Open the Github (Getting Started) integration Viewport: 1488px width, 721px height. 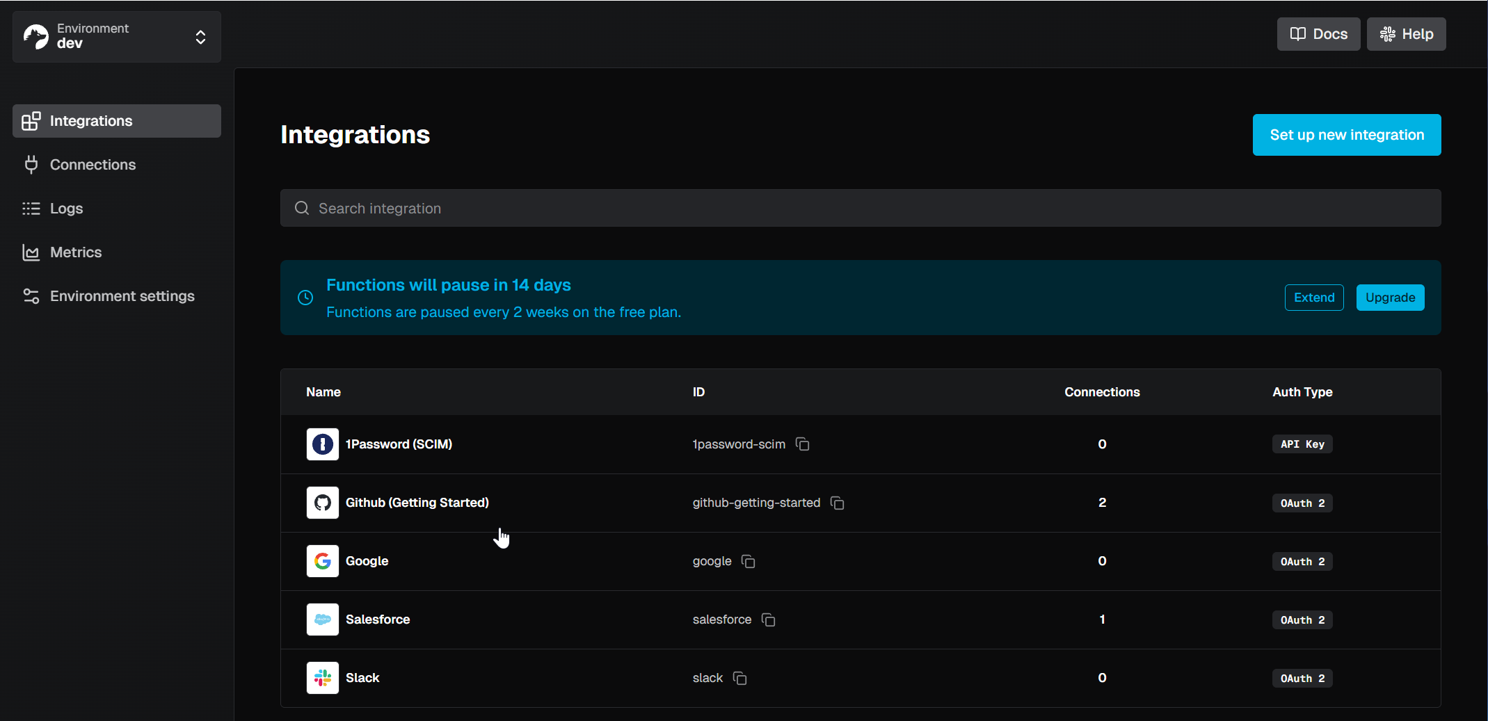point(861,503)
